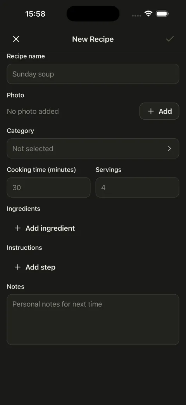Tap the status bar clock 15:58
186x405 pixels.
coord(35,14)
